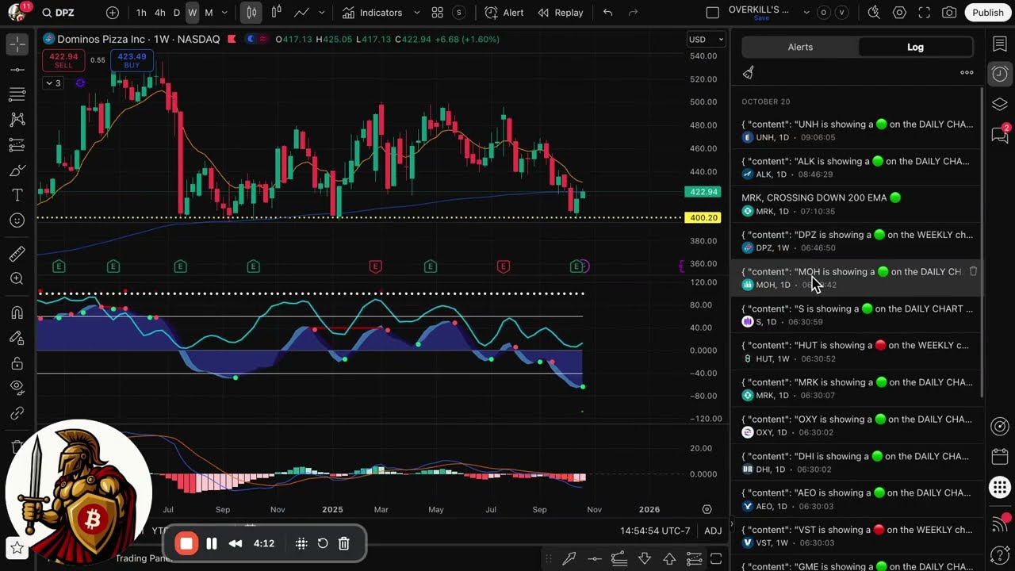Click the 400.20 price label on axis
1015x571 pixels.
[x=703, y=217]
